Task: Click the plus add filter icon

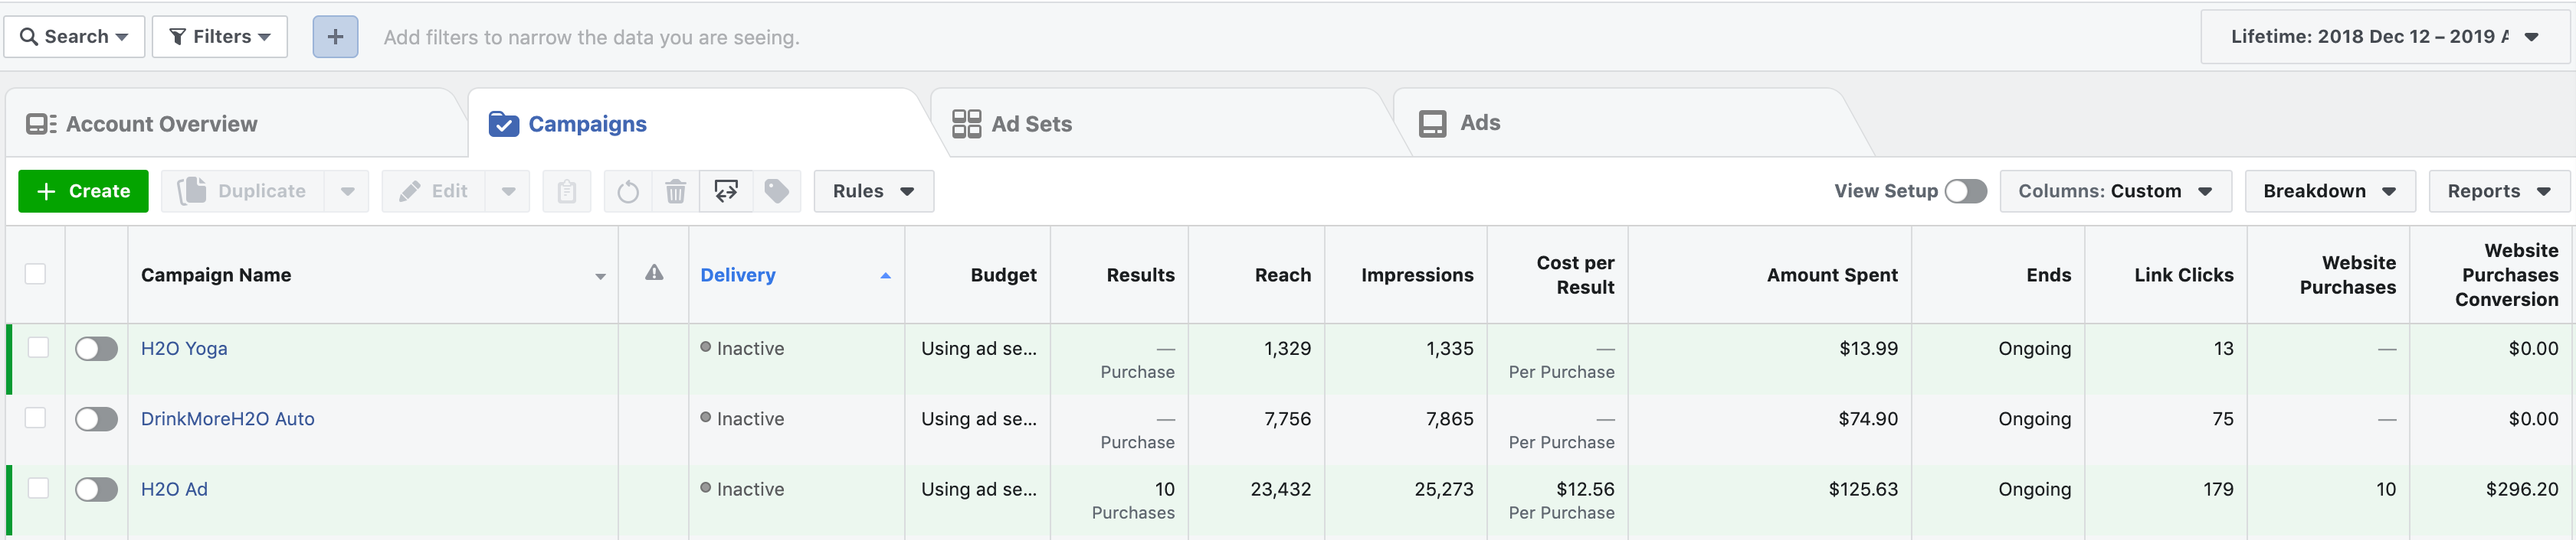Action: click(335, 37)
